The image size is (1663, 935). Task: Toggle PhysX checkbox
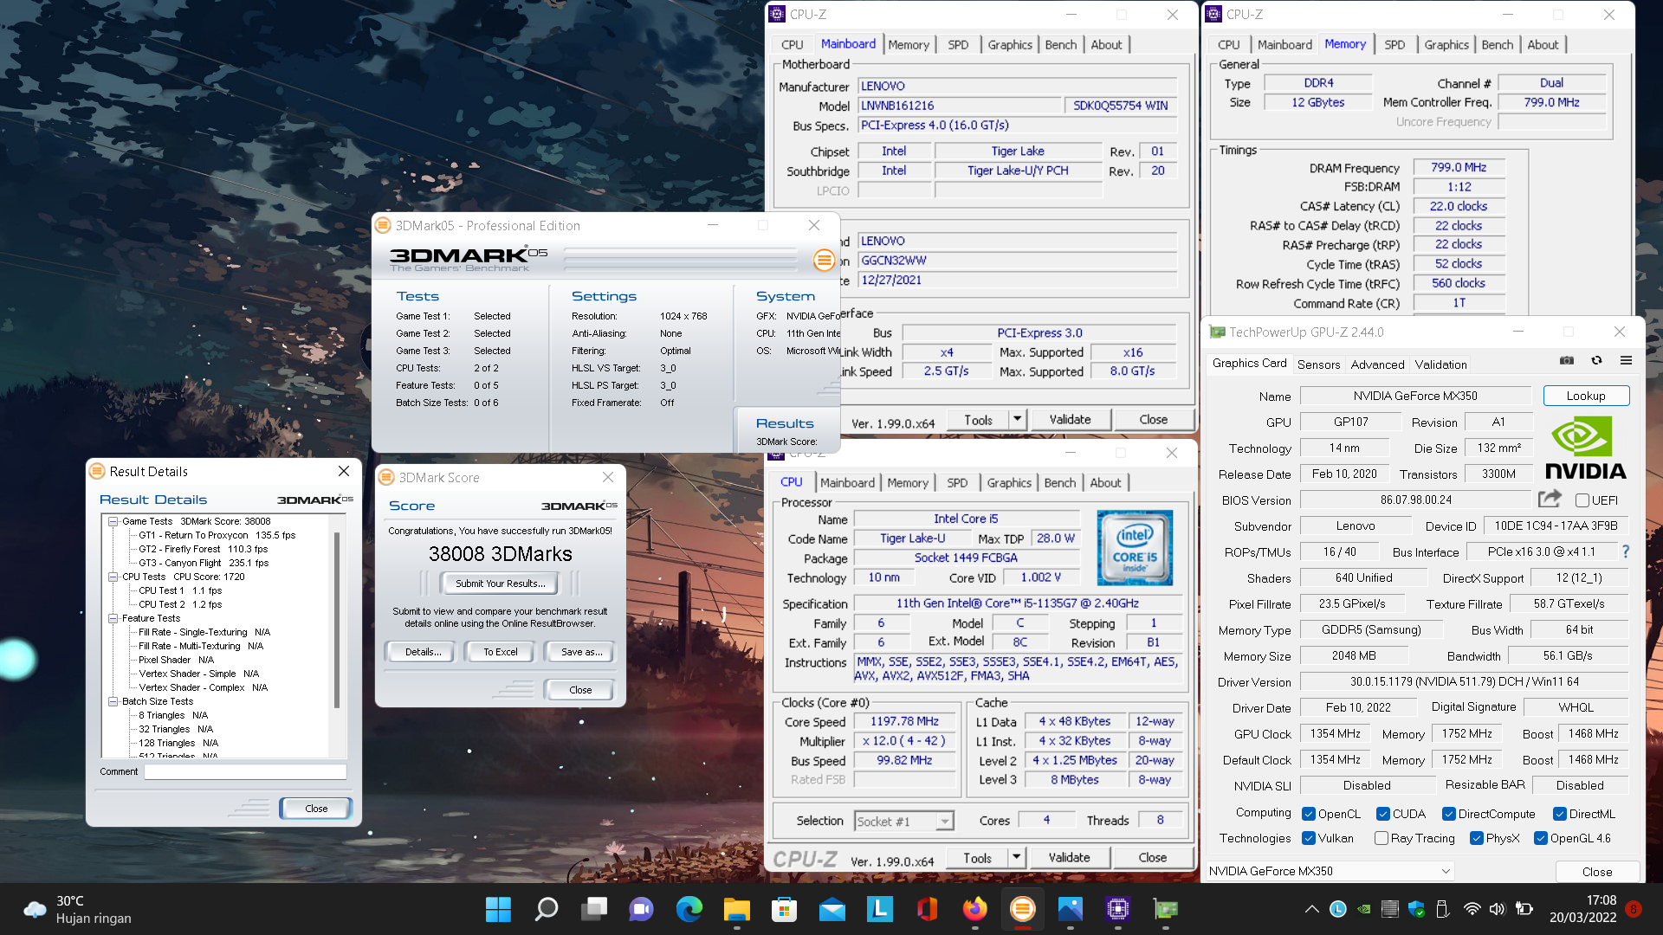point(1477,838)
